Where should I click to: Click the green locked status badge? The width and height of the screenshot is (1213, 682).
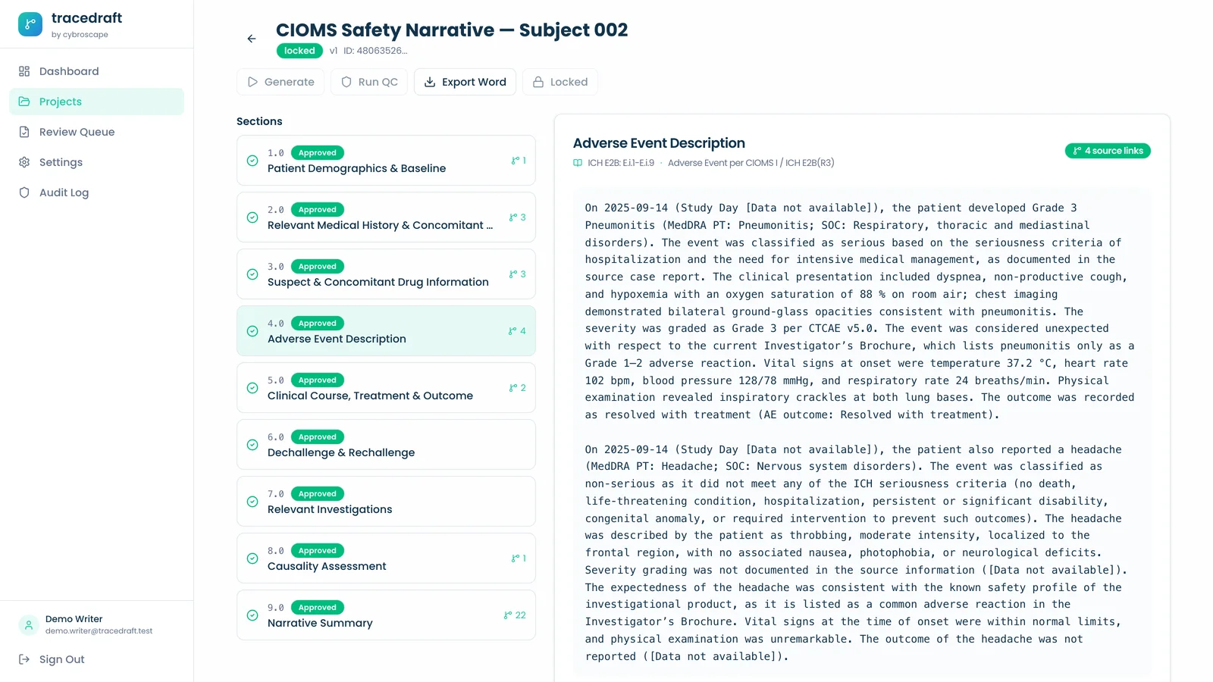point(299,51)
